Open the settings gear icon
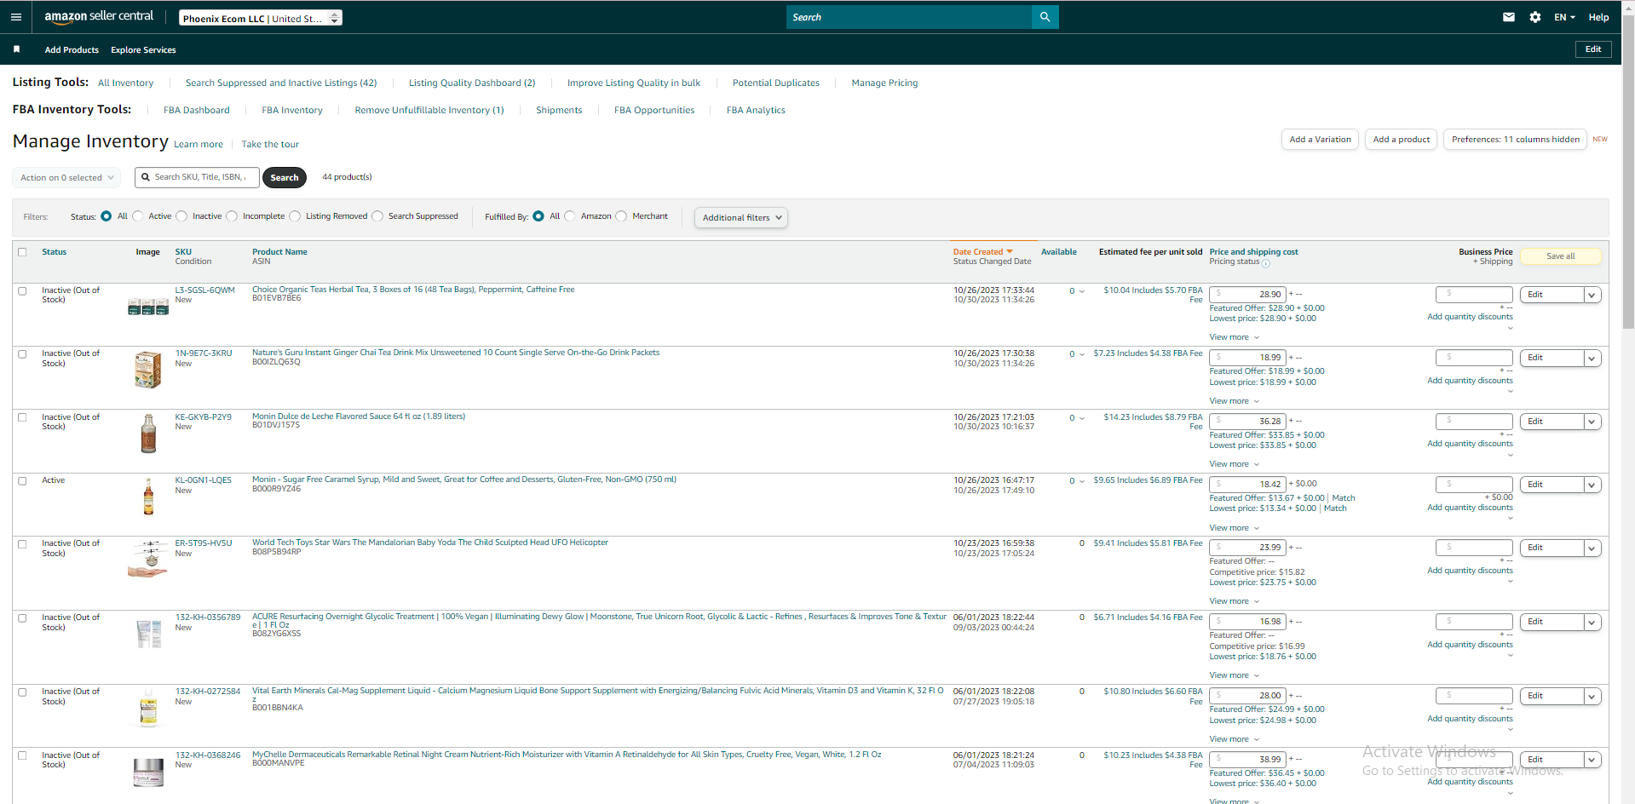This screenshot has height=804, width=1635. [x=1535, y=17]
